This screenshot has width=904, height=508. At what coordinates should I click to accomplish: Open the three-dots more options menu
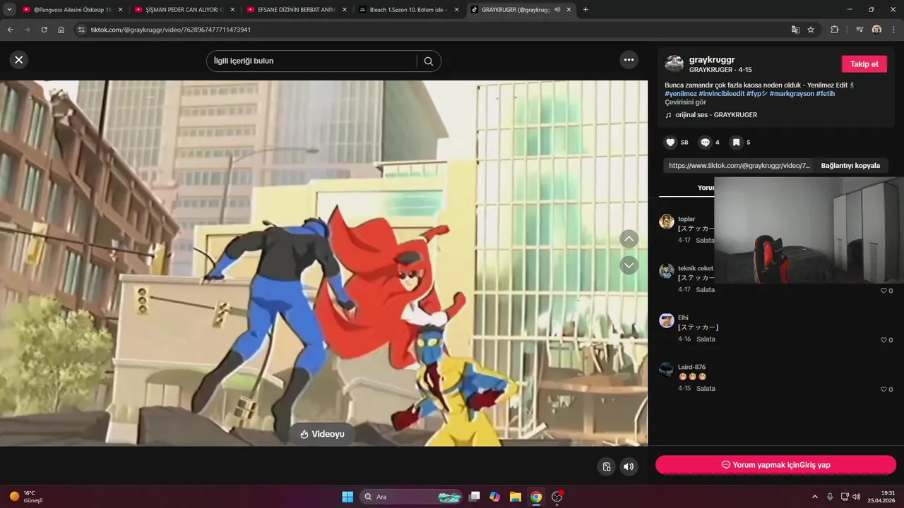click(629, 60)
